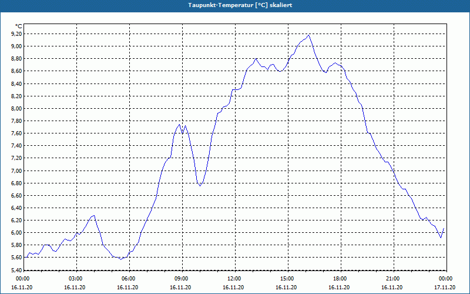Image resolution: width=470 pixels, height=294 pixels.
Task: Click the "06:00" time axis label
Action: 127,279
